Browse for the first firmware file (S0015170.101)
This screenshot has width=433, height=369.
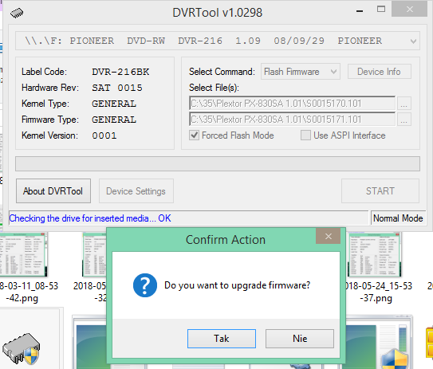click(404, 104)
